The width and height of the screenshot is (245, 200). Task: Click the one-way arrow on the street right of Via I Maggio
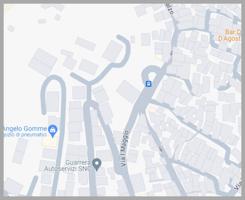[x=161, y=149]
